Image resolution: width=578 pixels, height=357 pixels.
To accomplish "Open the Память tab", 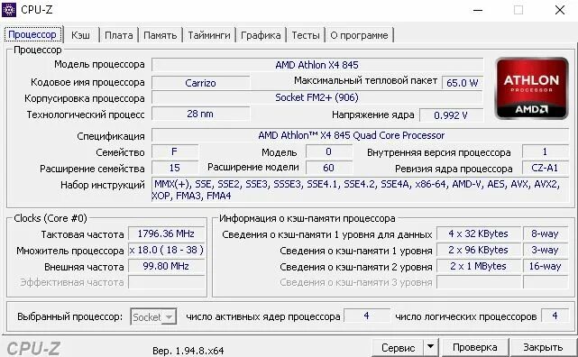I will coord(160,35).
